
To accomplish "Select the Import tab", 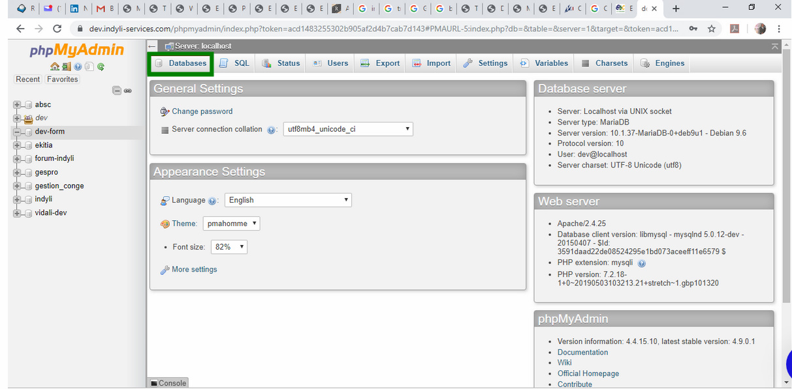I will coord(432,63).
